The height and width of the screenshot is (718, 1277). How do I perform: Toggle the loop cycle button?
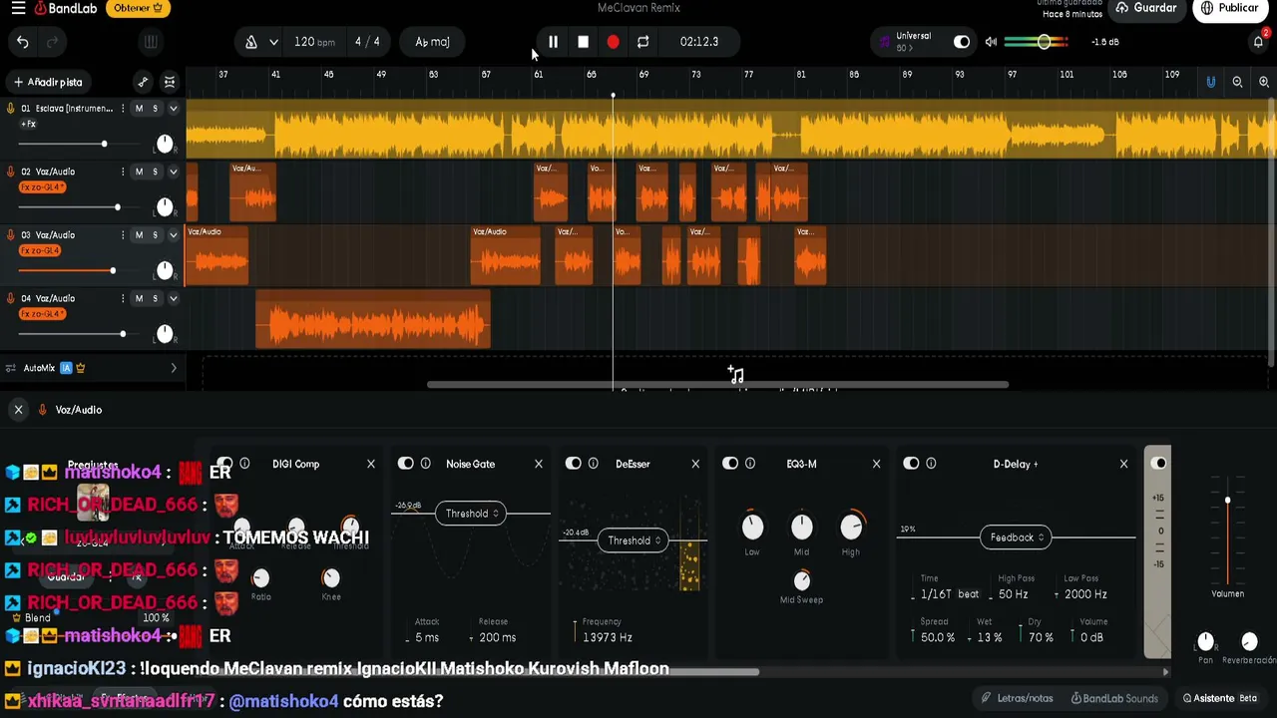pos(642,42)
